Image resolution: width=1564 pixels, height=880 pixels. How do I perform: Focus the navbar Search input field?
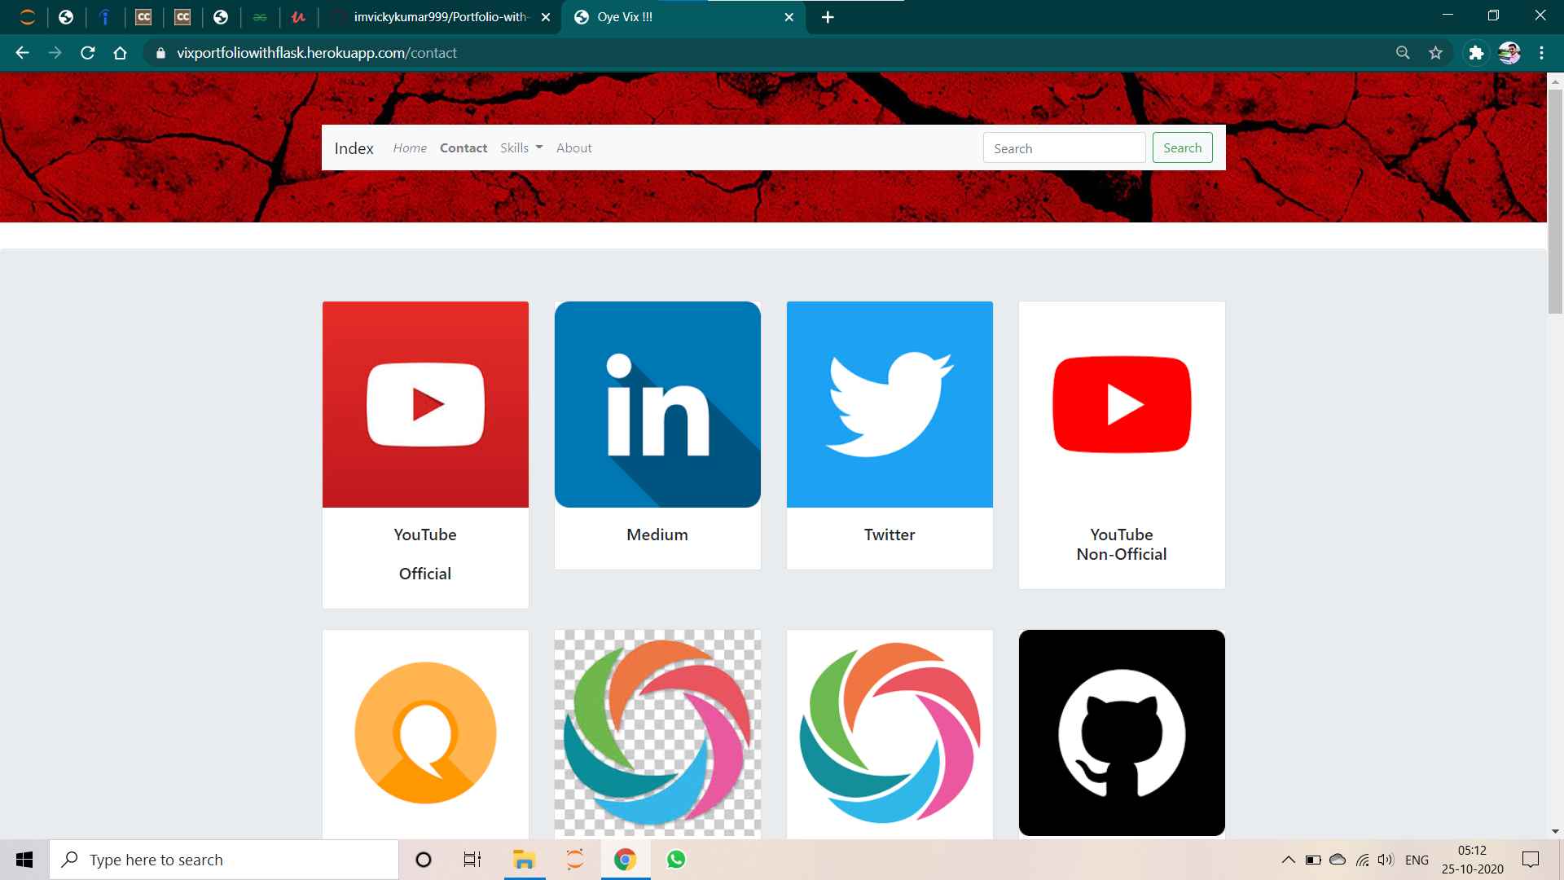point(1064,148)
